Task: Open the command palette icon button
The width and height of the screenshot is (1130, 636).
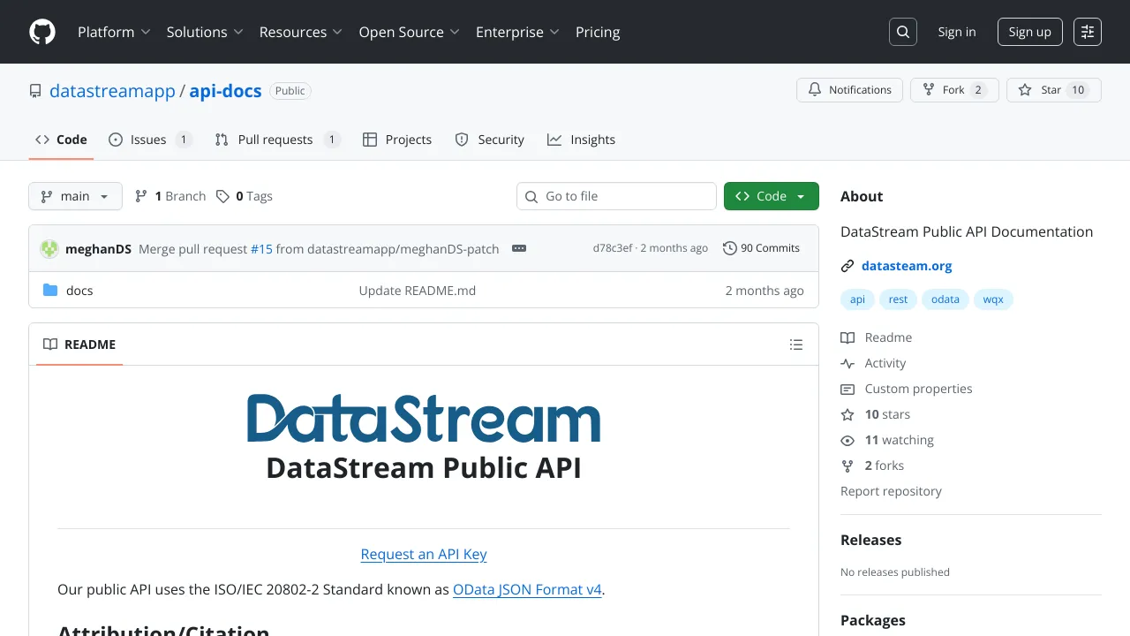Action: click(1088, 32)
